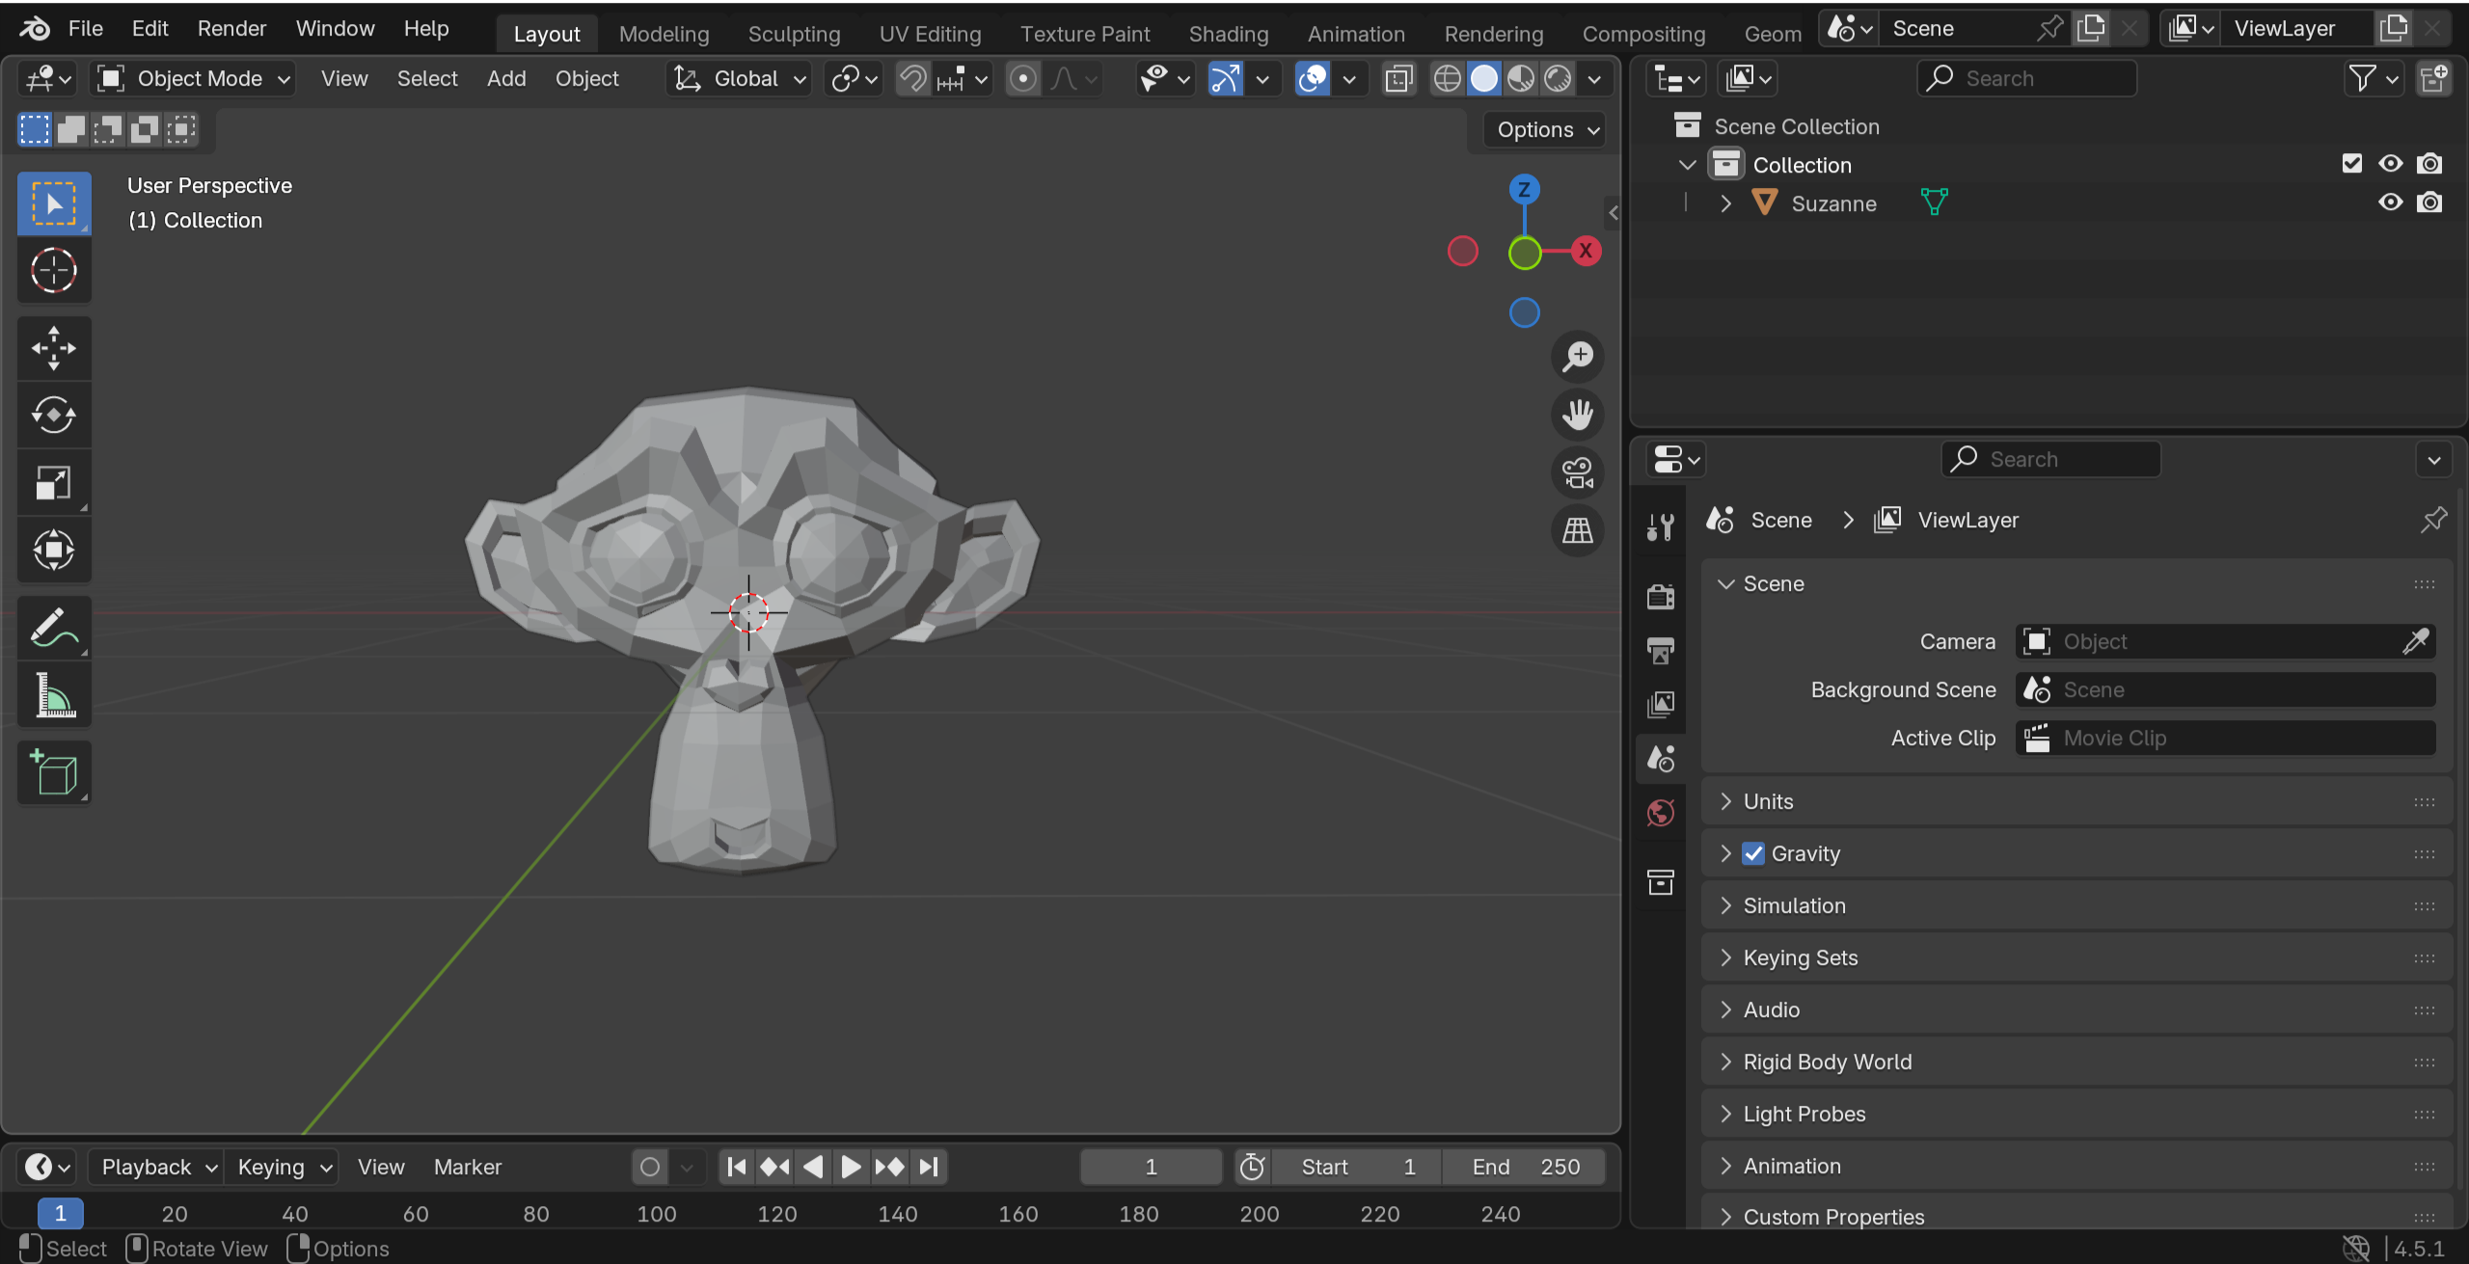Image resolution: width=2469 pixels, height=1264 pixels.
Task: Toggle proportional editing in header
Action: tap(1023, 79)
